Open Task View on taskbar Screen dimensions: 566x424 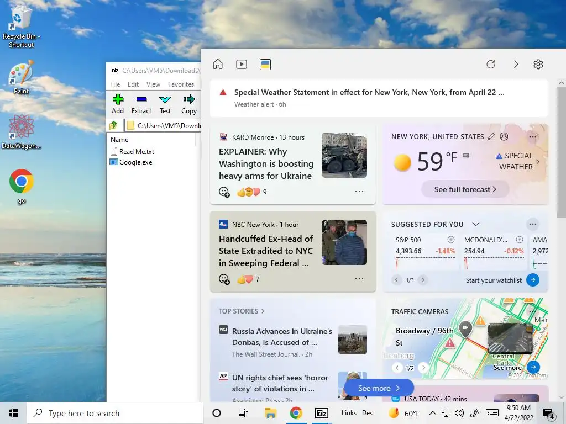243,413
